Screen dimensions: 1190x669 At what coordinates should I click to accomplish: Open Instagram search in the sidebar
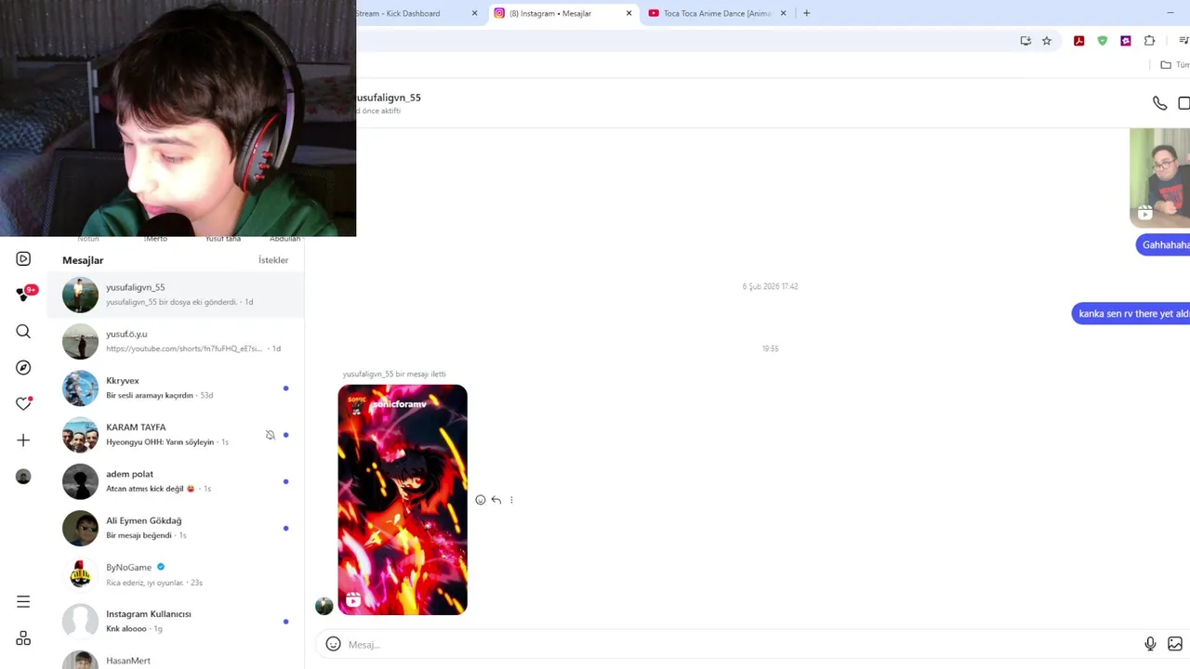click(x=23, y=332)
